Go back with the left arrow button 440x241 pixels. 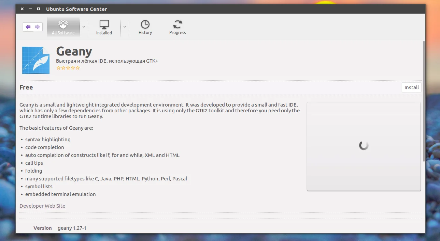[x=28, y=27]
